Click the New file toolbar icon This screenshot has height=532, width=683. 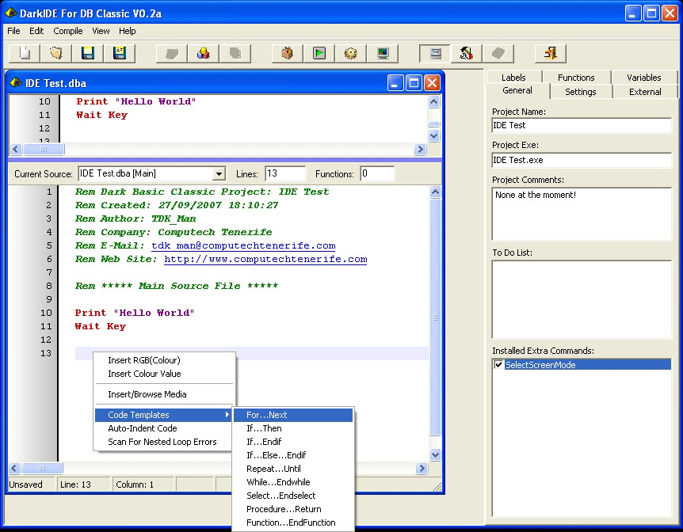pos(25,53)
